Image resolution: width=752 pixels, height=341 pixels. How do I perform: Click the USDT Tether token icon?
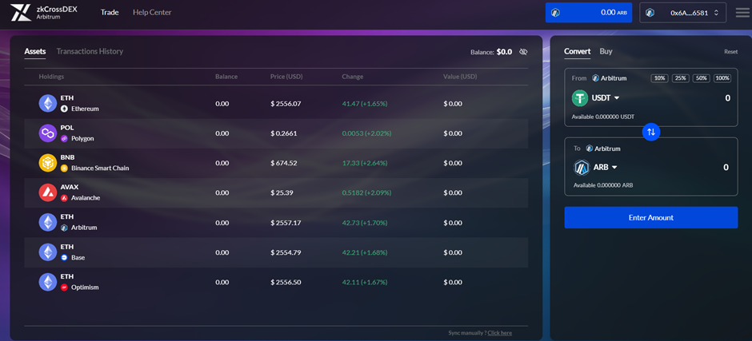580,98
